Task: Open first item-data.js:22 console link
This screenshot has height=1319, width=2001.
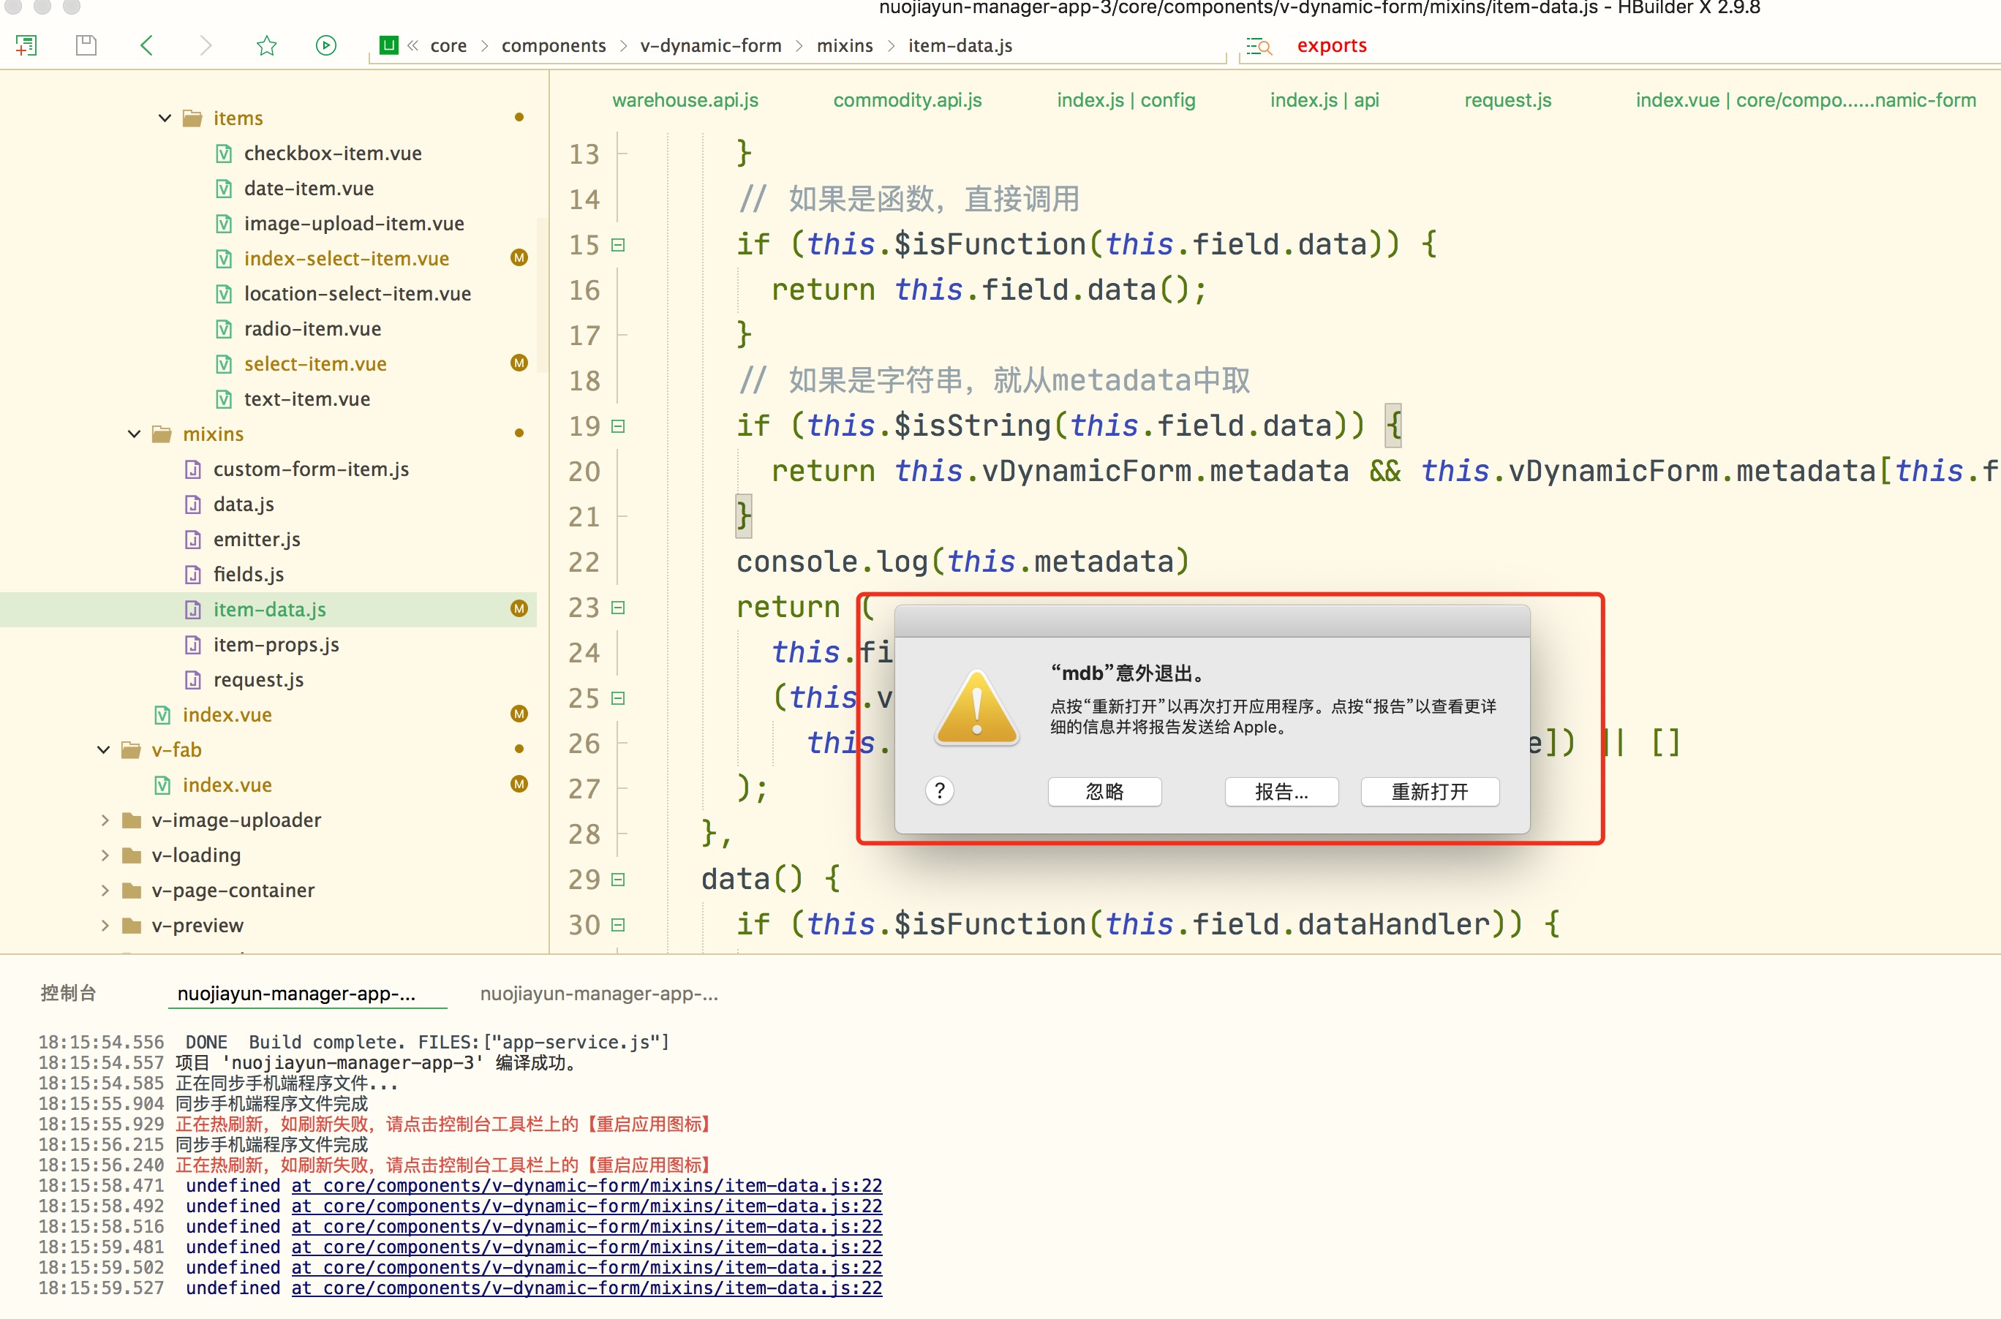Action: tap(587, 1185)
